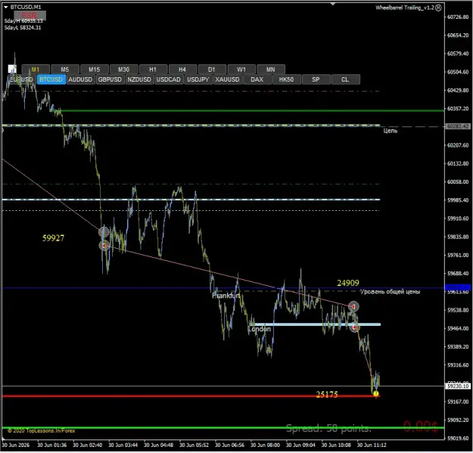
Task: Switch to the H1 timeframe
Action: click(153, 70)
